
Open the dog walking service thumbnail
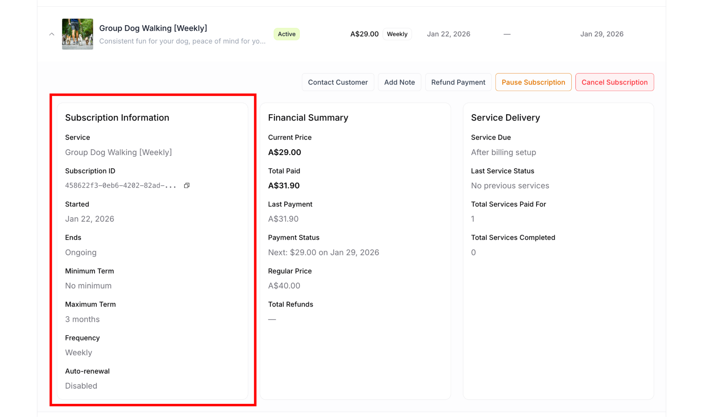[77, 34]
